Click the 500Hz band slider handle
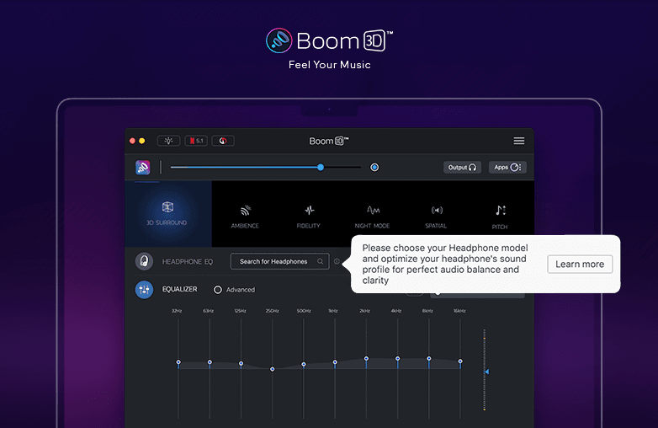This screenshot has width=658, height=428. pos(304,365)
